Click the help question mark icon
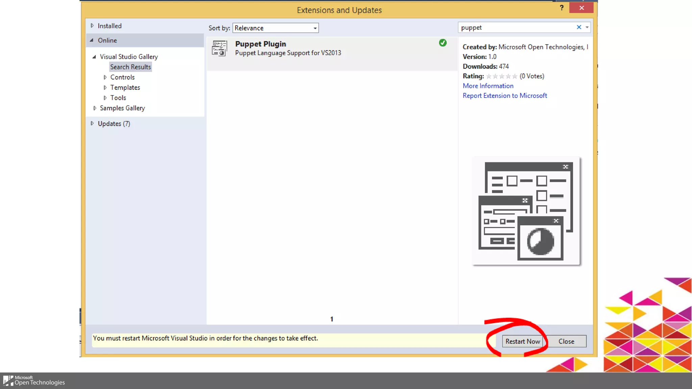692x389 pixels. (x=562, y=8)
